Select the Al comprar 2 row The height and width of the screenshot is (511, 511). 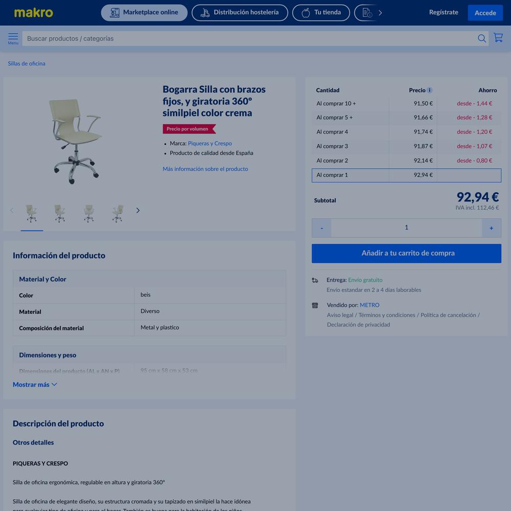point(406,160)
